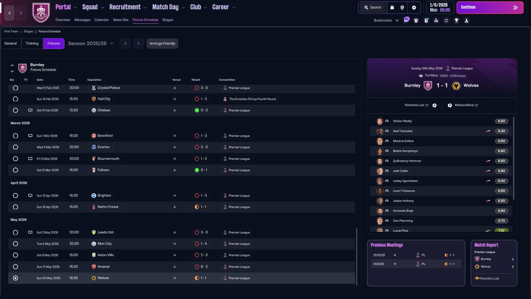Image resolution: width=531 pixels, height=299 pixels.
Task: Open the speech-bubble notifications icon showing 9+
Action: point(406,20)
